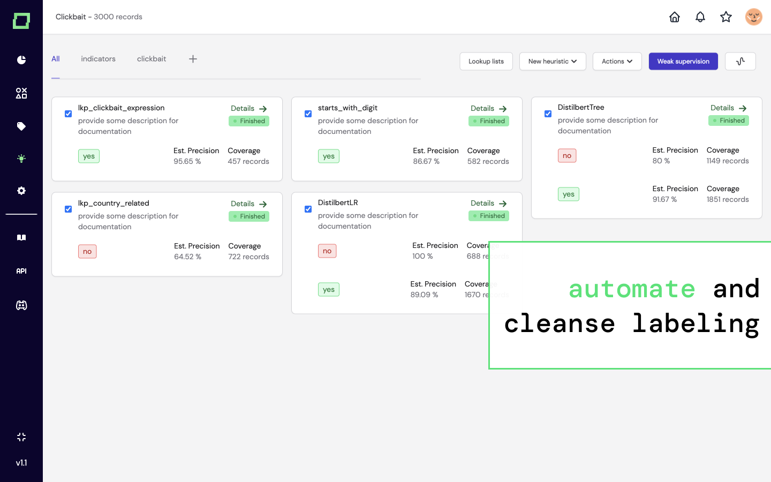
Task: Click Finished status on lkp_clickbait_expression
Action: click(249, 121)
